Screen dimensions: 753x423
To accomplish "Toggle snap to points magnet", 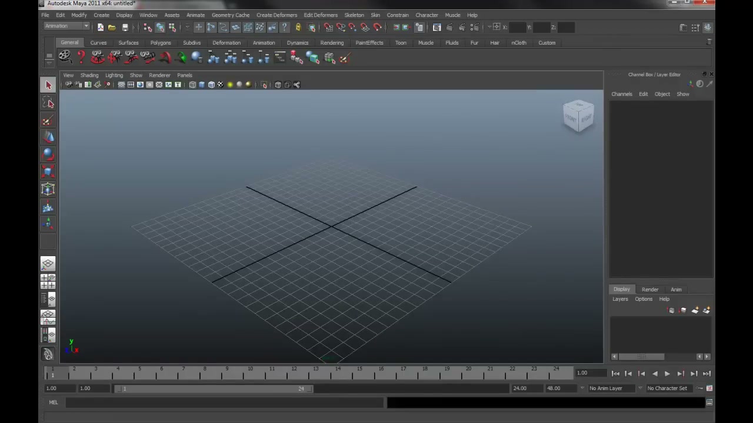I will coord(352,27).
